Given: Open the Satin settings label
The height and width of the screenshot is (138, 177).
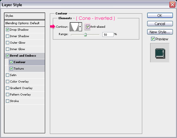Looking at the screenshot, I should [x=13, y=75].
